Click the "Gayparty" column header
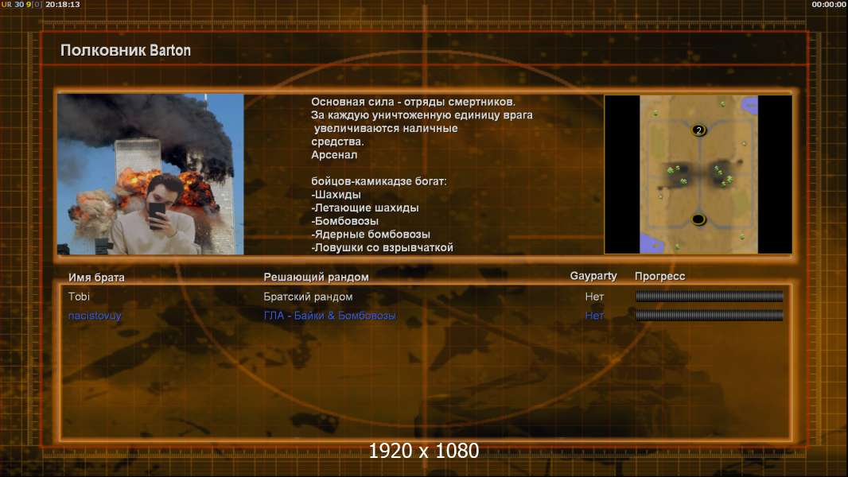The width and height of the screenshot is (848, 477). pyautogui.click(x=593, y=276)
